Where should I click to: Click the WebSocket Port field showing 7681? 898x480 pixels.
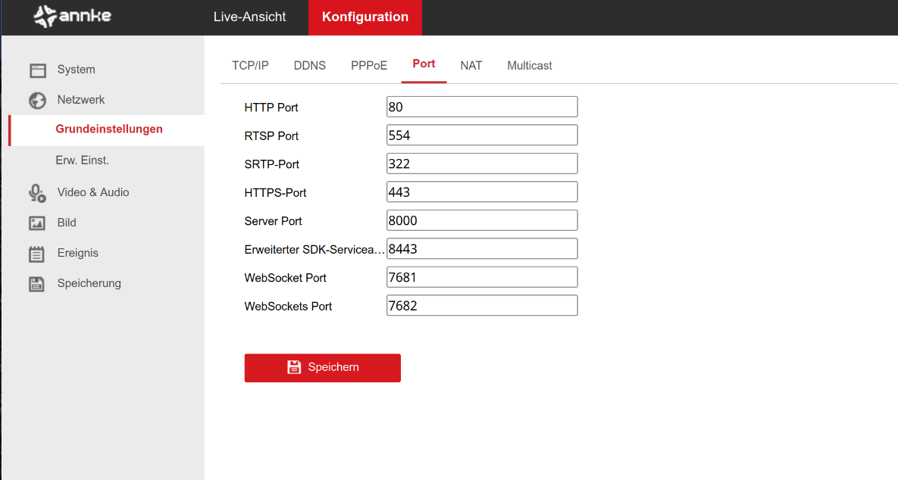click(x=482, y=277)
